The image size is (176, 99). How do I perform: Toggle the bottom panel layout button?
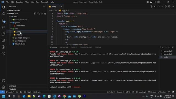tap(151, 2)
